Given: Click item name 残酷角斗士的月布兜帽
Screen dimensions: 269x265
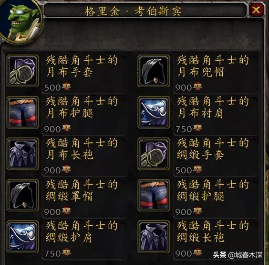Looking at the screenshot, I should 213,66.
